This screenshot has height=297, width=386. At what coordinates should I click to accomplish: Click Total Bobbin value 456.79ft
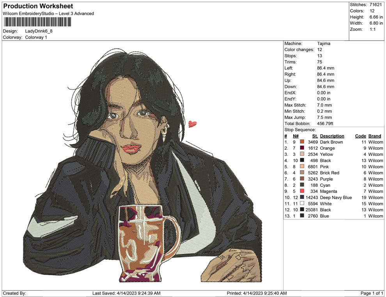[325, 124]
